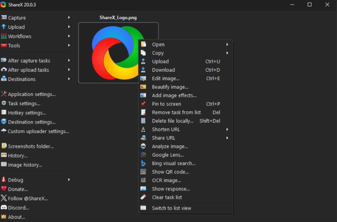Expand the Capture submenu arrow

point(69,17)
